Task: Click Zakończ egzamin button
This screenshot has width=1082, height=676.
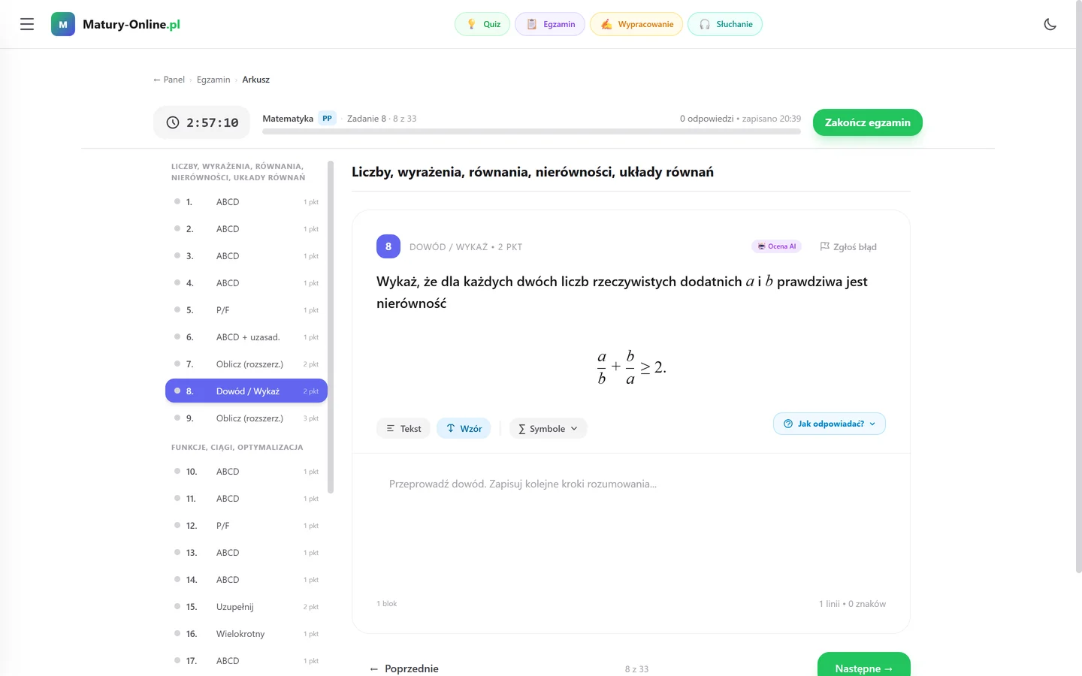Action: [x=868, y=122]
